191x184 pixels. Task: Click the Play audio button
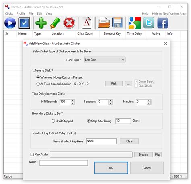click(x=158, y=155)
